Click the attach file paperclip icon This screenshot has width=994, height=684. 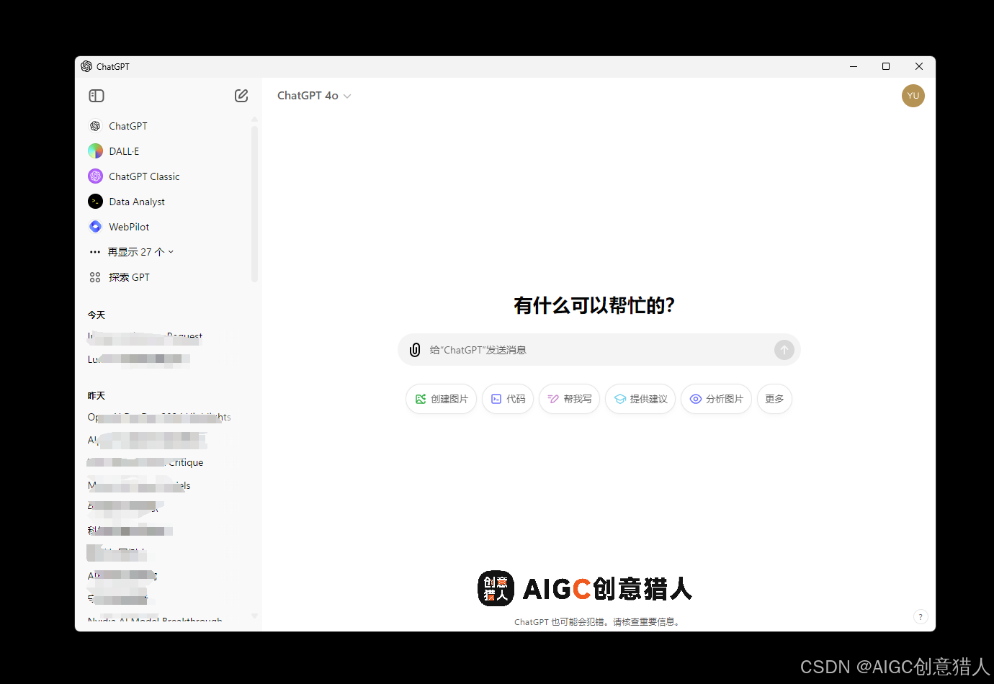tap(415, 350)
